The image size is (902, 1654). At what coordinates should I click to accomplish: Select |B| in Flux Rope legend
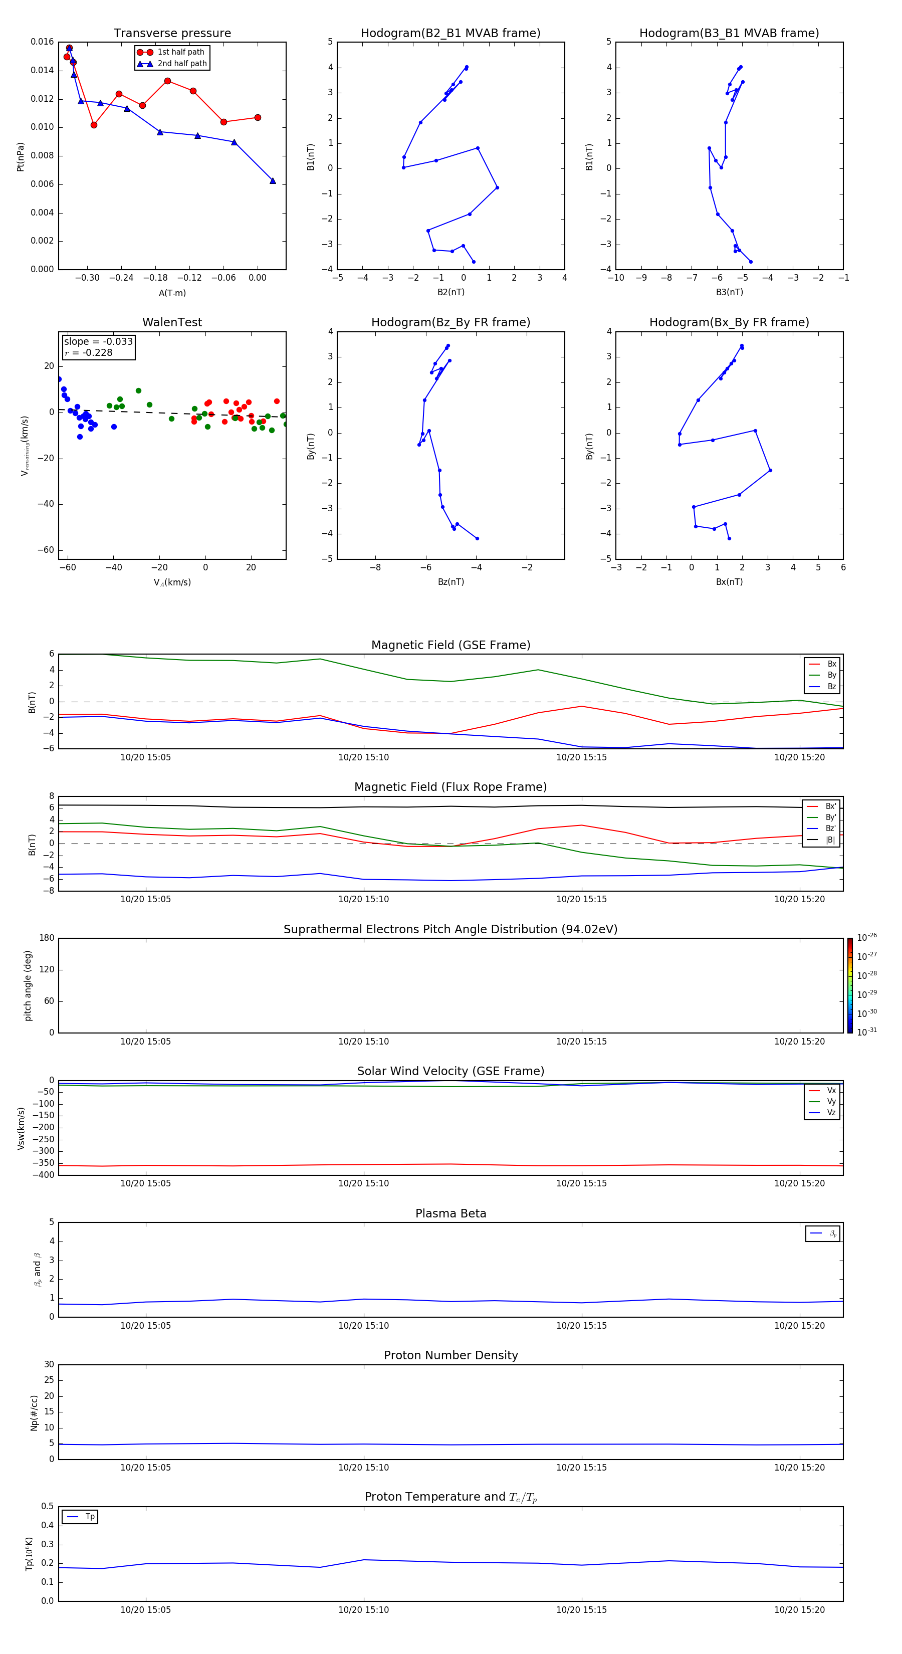(x=822, y=840)
